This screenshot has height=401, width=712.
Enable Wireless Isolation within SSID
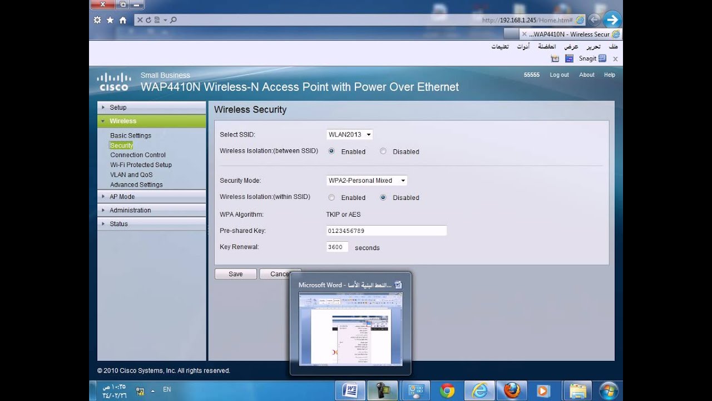coord(332,197)
